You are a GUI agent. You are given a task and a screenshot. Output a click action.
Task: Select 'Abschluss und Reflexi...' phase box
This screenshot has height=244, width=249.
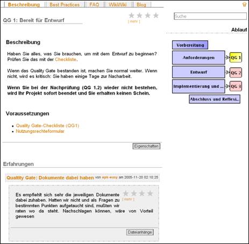(x=215, y=99)
